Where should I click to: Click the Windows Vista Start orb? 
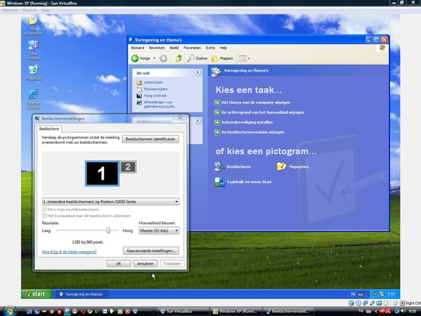click(x=9, y=311)
